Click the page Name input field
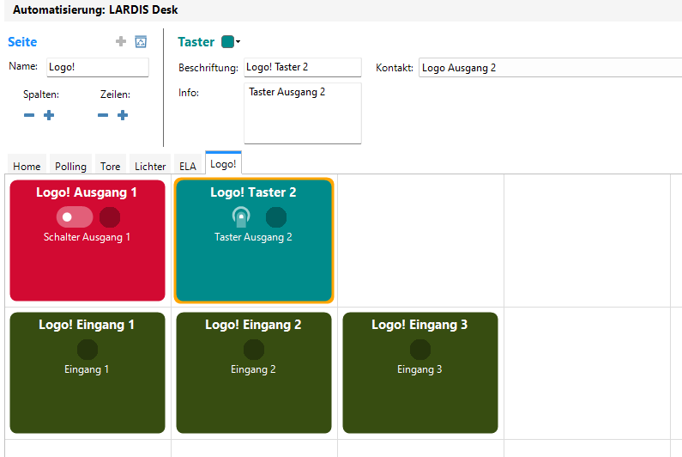 (98, 67)
